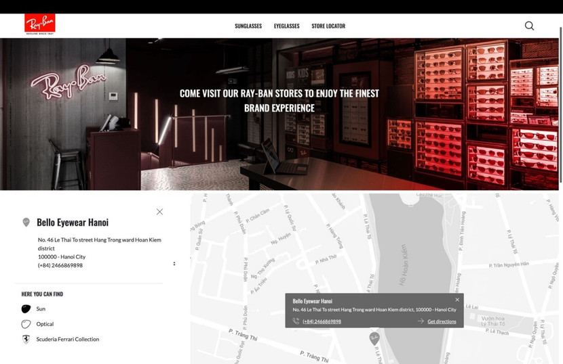
Task: Click the Ray-Ban map marker pin
Action: point(374,338)
